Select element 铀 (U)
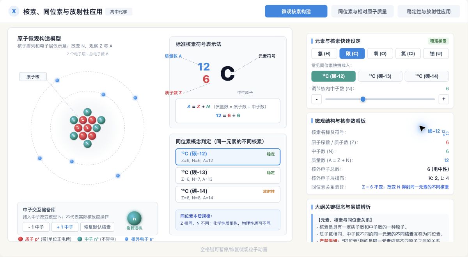 pyautogui.click(x=436, y=53)
